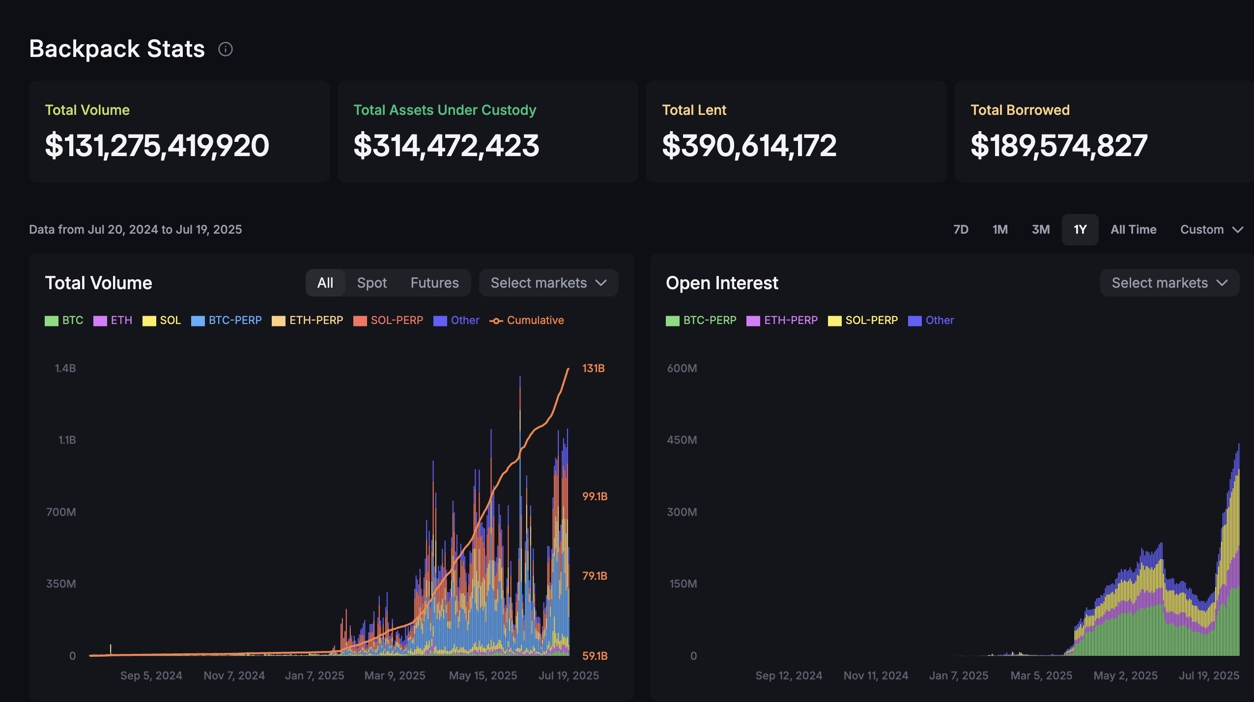The image size is (1254, 702).
Task: Toggle the Cumulative line legend marker
Action: click(x=496, y=321)
